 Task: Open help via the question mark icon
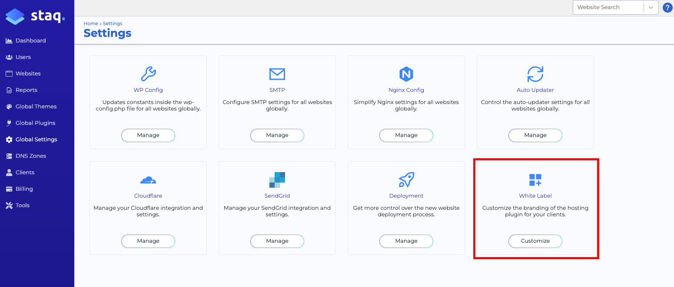coord(667,7)
